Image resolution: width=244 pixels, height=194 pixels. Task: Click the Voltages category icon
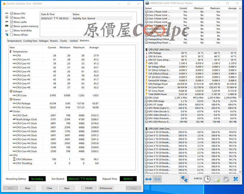tap(11, 91)
